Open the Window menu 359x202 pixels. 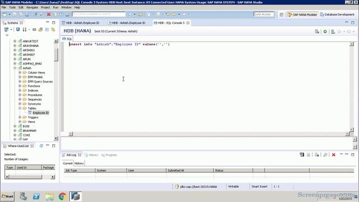[66, 7]
